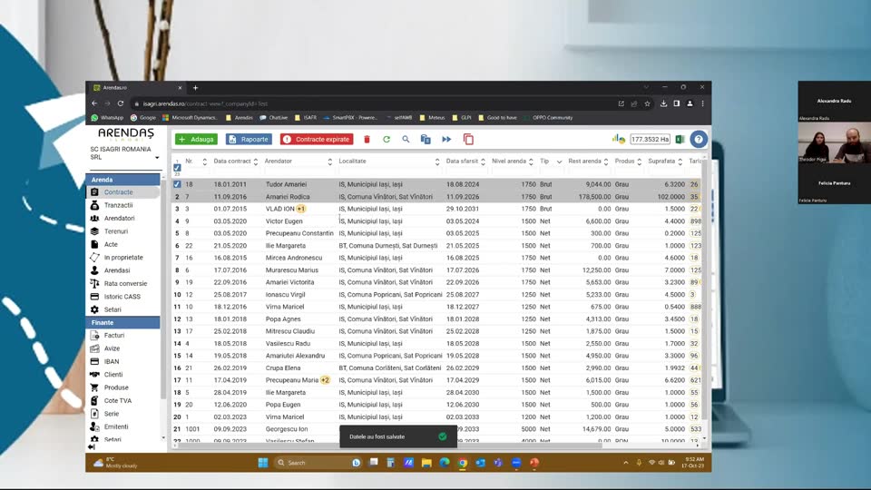This screenshot has width=871, height=490.
Task: Click the +1 badge next to VLAD ION
Action: point(301,209)
